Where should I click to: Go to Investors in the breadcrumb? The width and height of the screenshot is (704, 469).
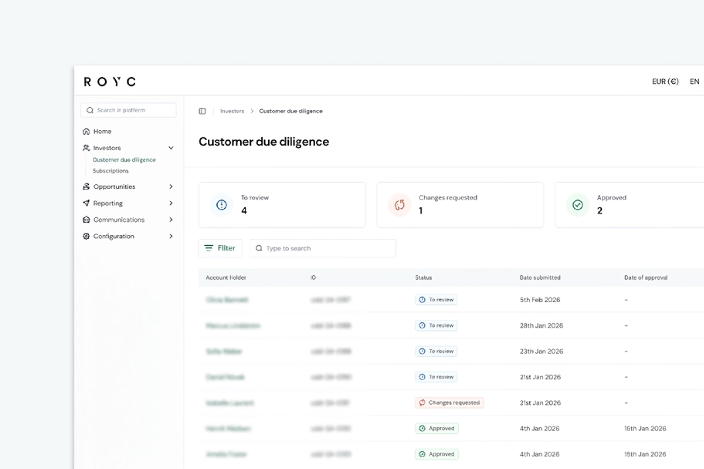[x=232, y=111]
